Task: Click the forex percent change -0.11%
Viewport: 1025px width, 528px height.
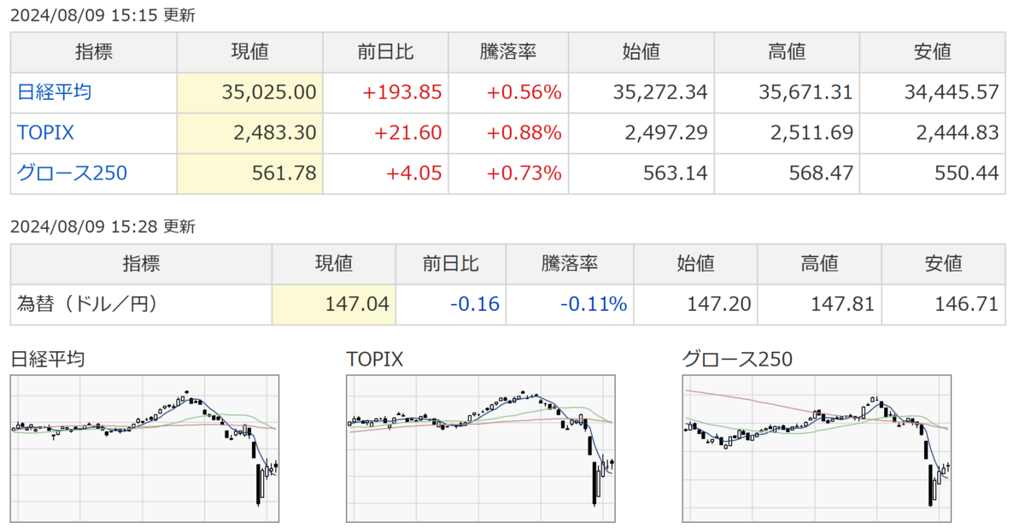Action: pos(594,304)
